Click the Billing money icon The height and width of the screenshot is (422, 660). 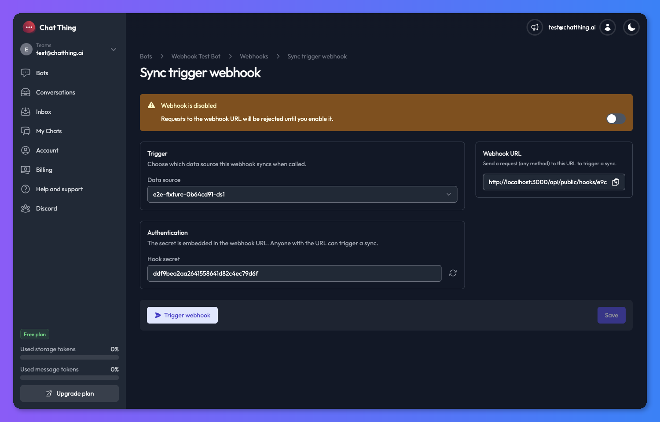pos(26,170)
